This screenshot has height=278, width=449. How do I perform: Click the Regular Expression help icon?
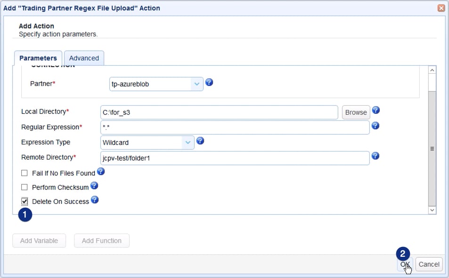tap(376, 125)
